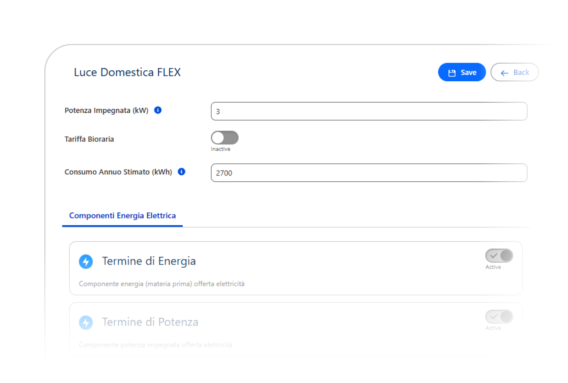Click the info icon next to Consumo Annuo Stimato
Image resolution: width=568 pixels, height=383 pixels.
182,172
